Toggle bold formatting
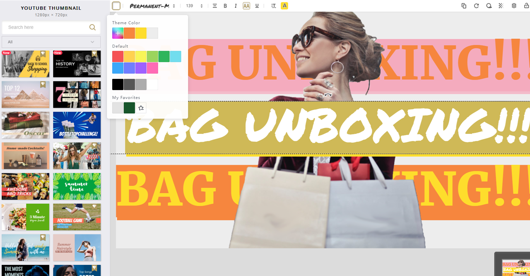Image resolution: width=530 pixels, height=276 pixels. (x=225, y=6)
